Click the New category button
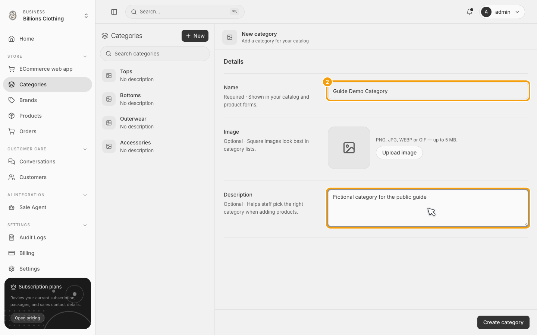Image resolution: width=537 pixels, height=335 pixels. click(x=195, y=36)
